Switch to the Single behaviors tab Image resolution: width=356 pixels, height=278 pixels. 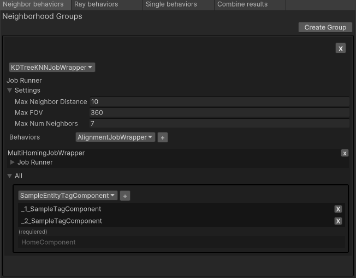coord(171,4)
